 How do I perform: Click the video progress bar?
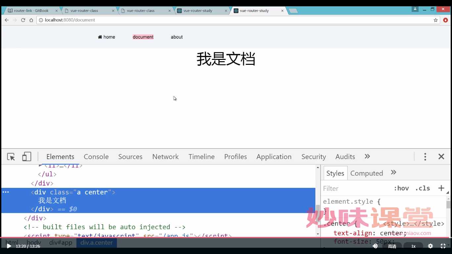coord(226,237)
